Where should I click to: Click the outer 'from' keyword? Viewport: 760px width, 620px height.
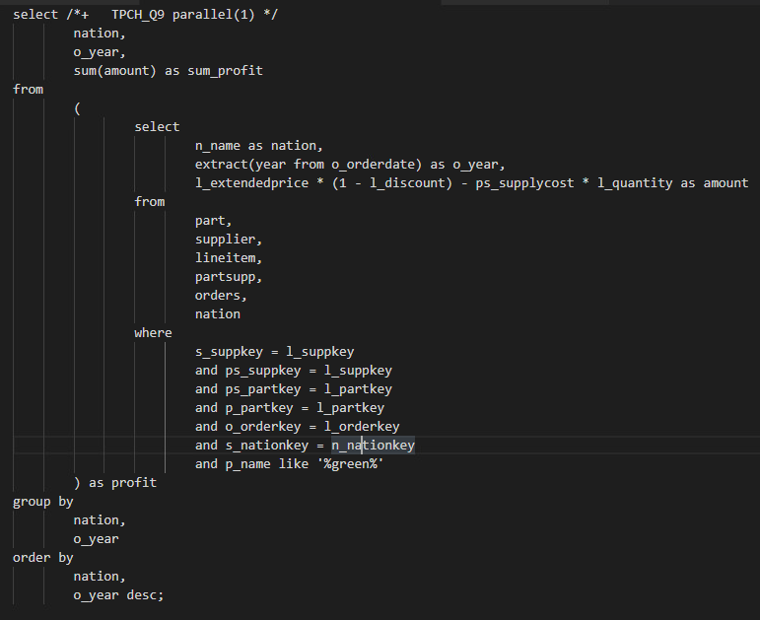click(x=29, y=90)
